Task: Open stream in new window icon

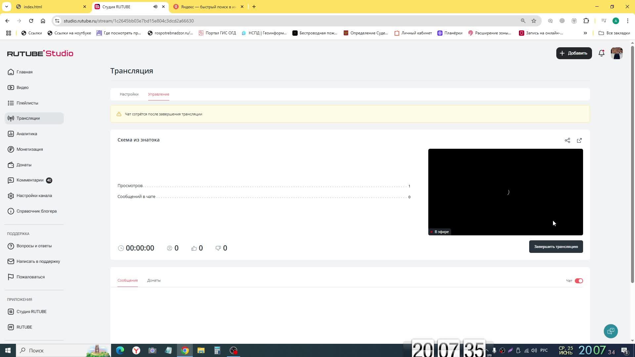Action: [x=579, y=140]
